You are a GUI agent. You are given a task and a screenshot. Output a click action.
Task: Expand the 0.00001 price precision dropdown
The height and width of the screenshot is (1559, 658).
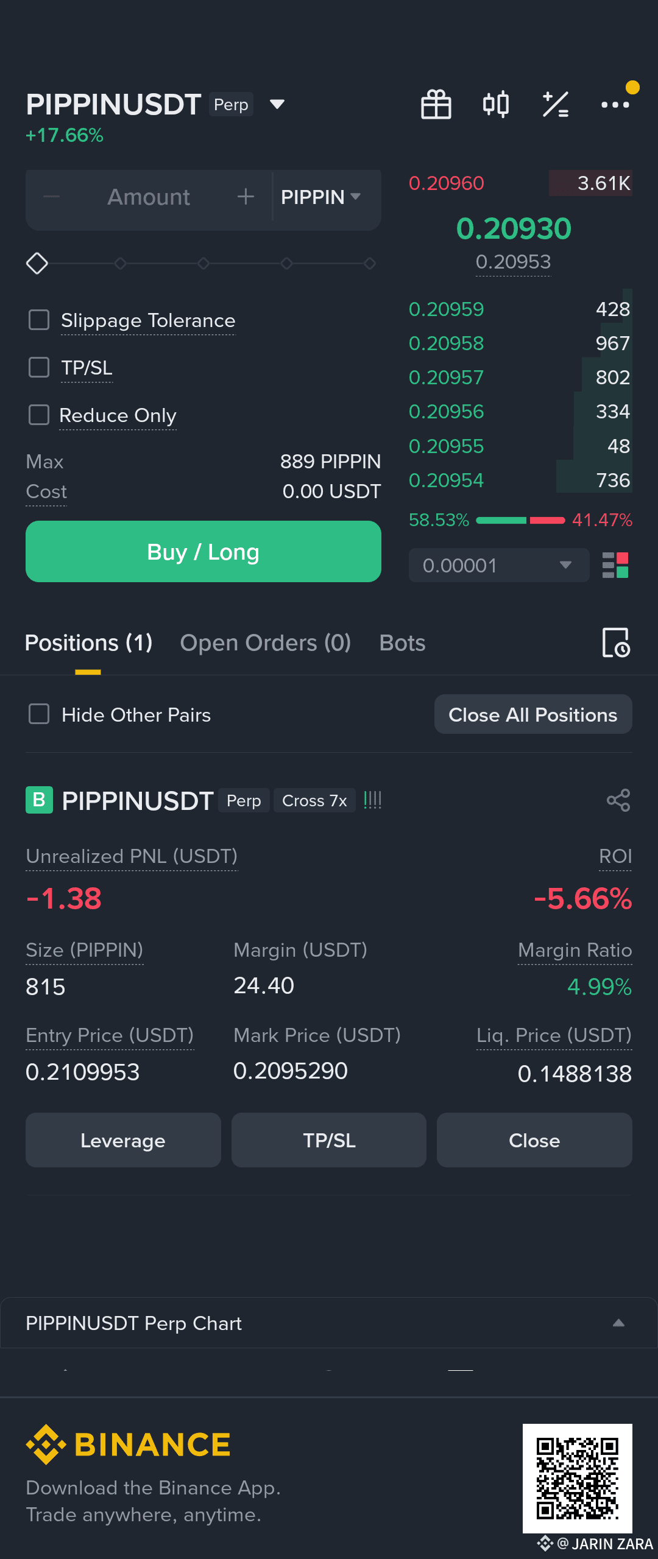[x=499, y=565]
